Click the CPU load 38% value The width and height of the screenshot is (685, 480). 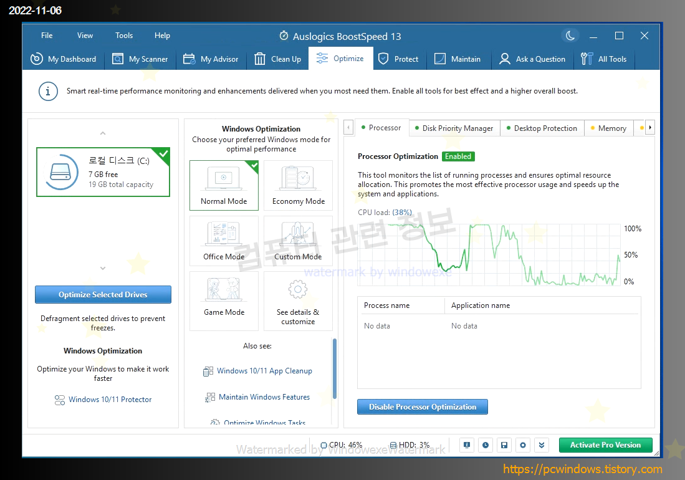[402, 213]
